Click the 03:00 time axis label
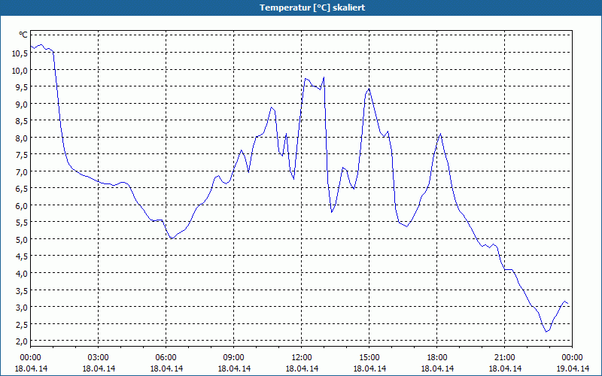Screen dimensions: 602x376 pyautogui.click(x=99, y=358)
